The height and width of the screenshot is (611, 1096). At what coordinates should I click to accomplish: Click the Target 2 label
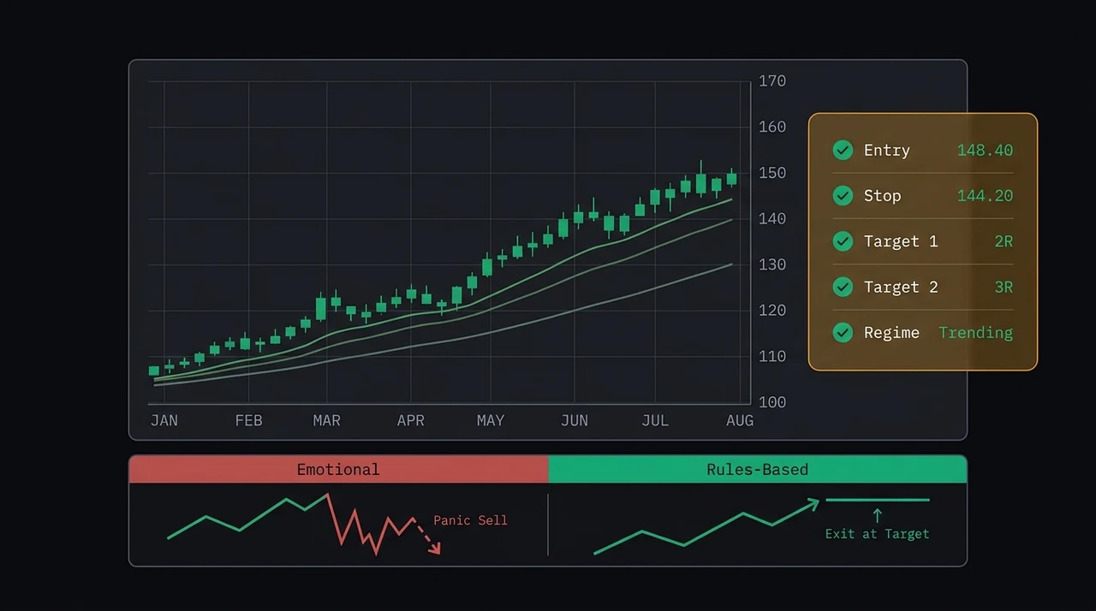pos(901,287)
